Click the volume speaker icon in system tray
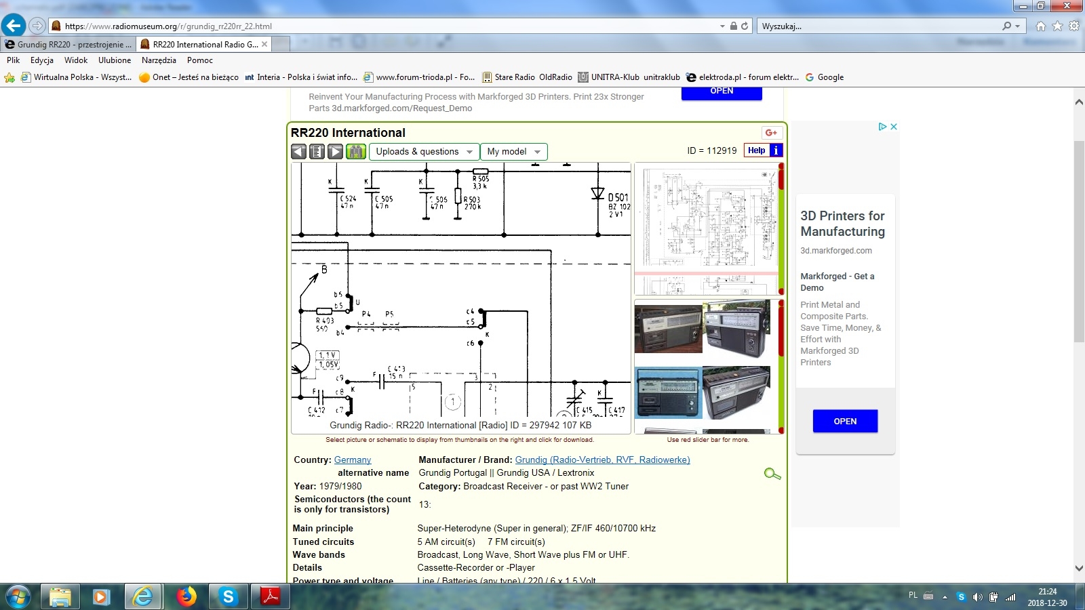The height and width of the screenshot is (610, 1085). point(977,597)
